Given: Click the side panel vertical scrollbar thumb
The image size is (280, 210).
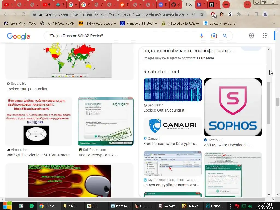Looking at the screenshot, I should pyautogui.click(x=269, y=103).
